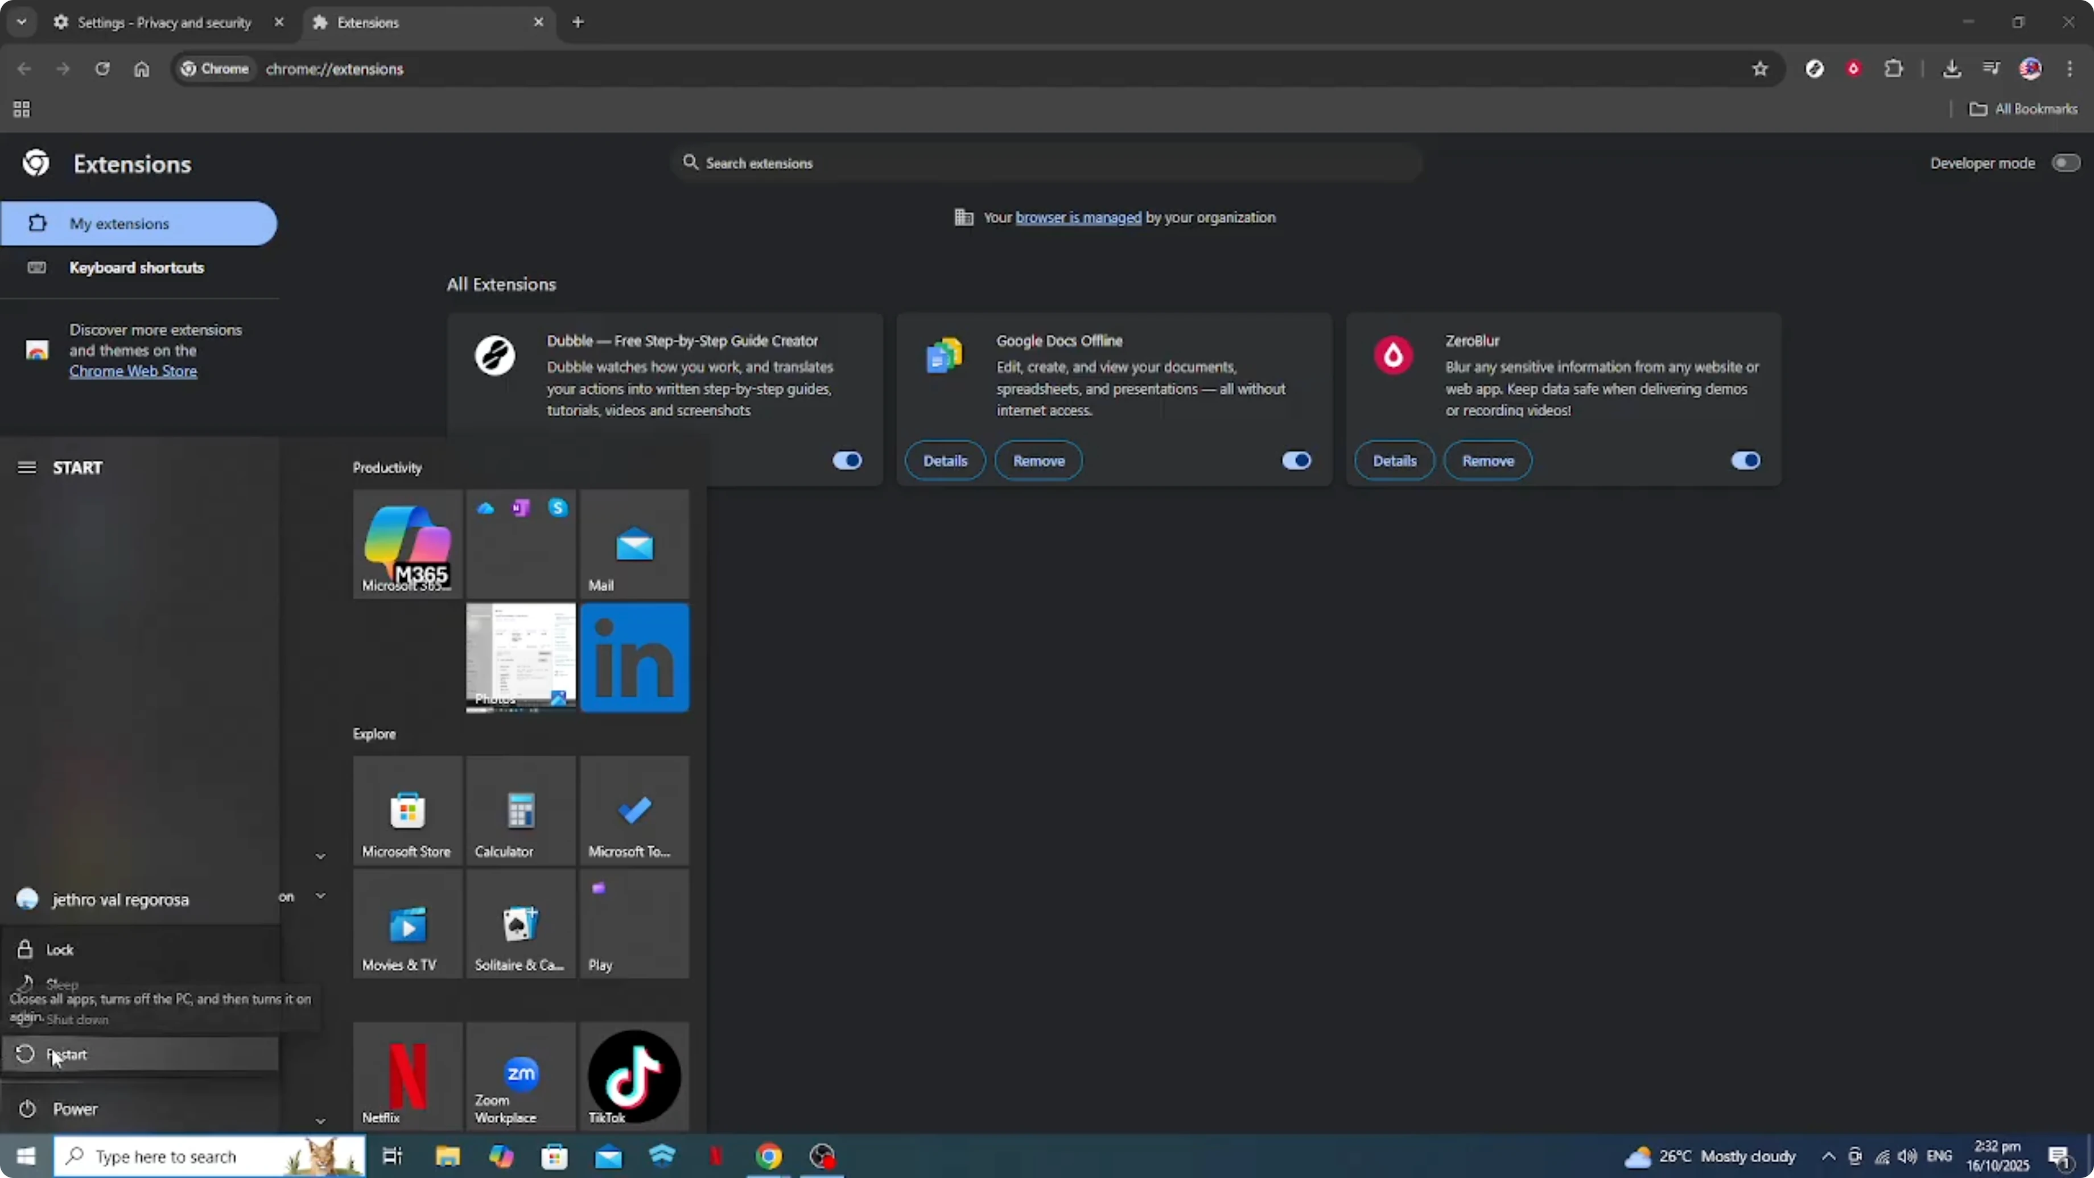
Task: Open the volume control in system tray
Action: 1907,1156
